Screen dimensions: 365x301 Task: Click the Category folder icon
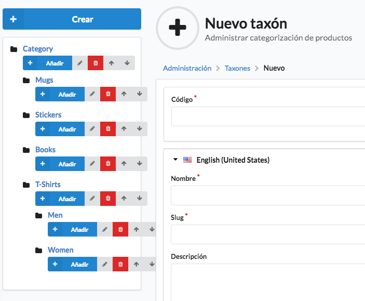[13, 49]
